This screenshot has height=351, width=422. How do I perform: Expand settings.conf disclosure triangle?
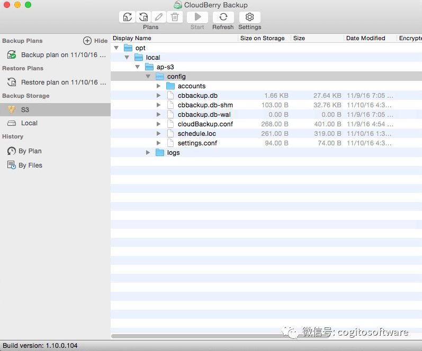(158, 143)
